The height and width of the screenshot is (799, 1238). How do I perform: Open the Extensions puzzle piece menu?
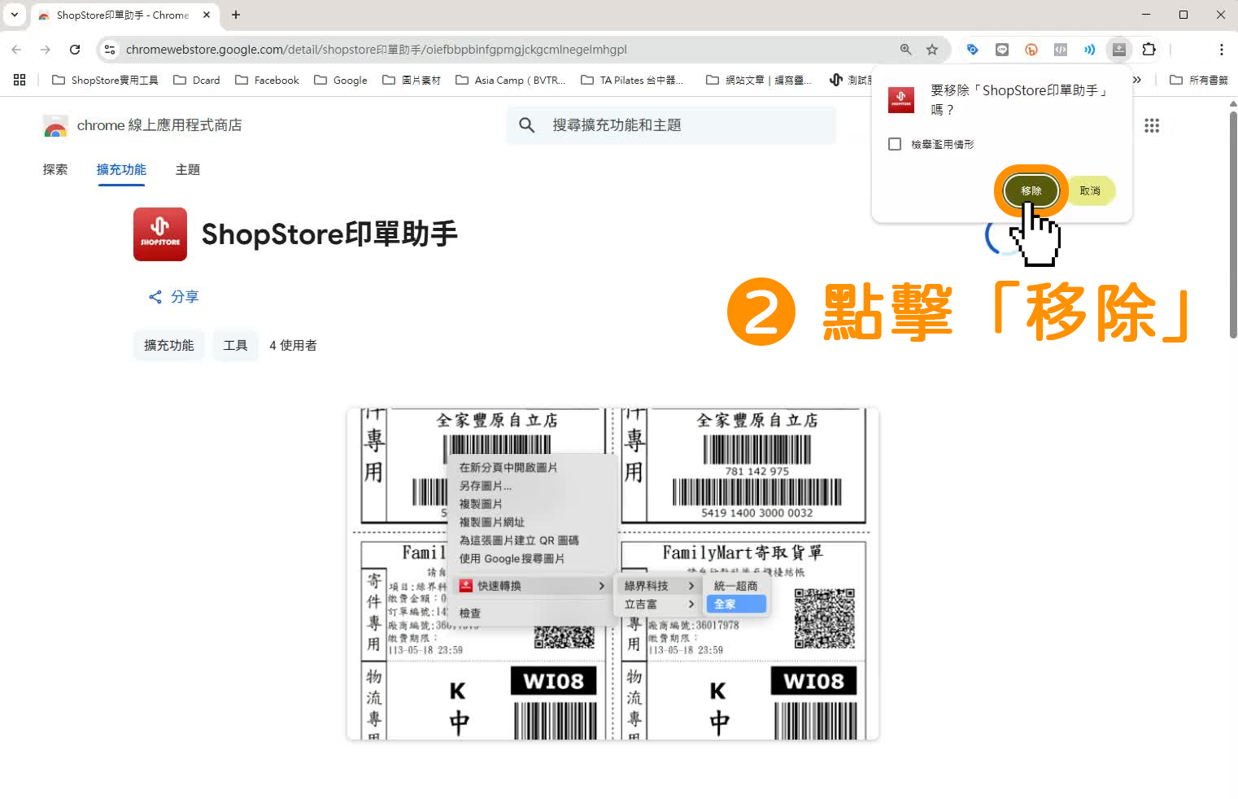(1149, 50)
